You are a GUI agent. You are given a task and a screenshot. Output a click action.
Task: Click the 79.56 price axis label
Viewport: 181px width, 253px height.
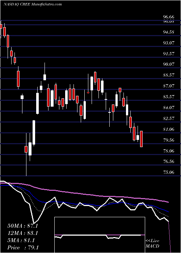pos(168,140)
